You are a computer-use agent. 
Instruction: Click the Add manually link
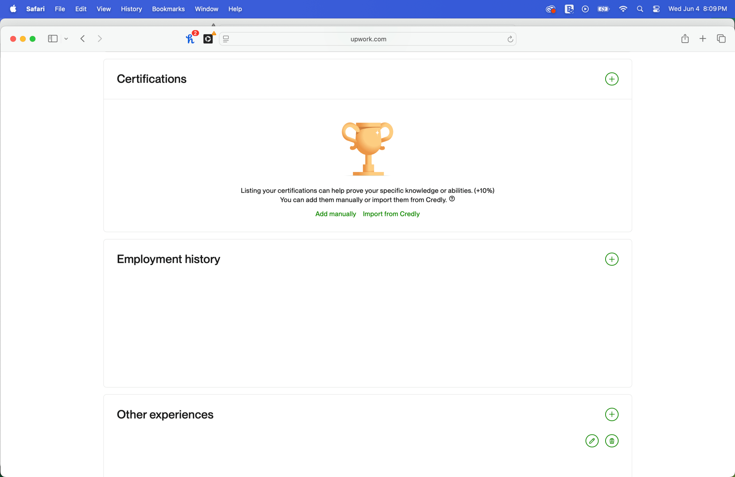click(x=335, y=214)
